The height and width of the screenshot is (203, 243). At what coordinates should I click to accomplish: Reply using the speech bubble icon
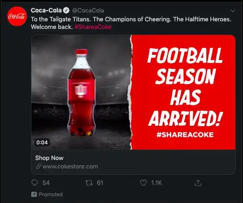(35, 183)
